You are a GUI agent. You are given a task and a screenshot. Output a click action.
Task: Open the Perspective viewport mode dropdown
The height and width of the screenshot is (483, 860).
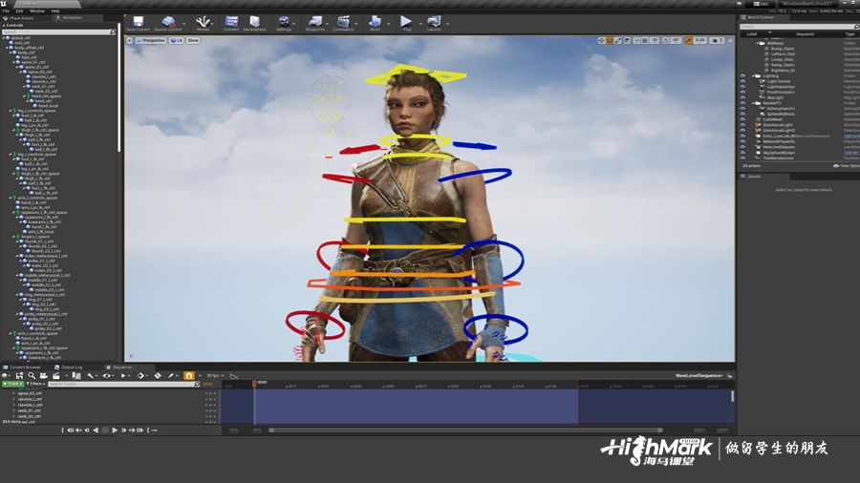[x=152, y=40]
